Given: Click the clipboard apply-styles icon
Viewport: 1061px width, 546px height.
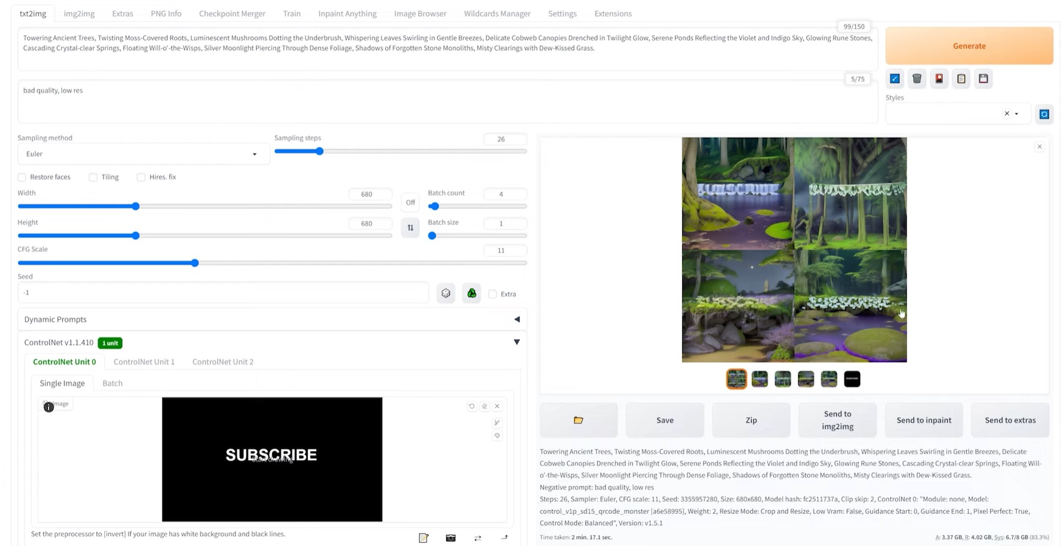Looking at the screenshot, I should click(961, 78).
